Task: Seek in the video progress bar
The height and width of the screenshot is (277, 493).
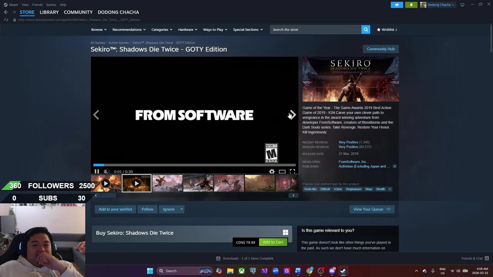Action: [x=195, y=165]
